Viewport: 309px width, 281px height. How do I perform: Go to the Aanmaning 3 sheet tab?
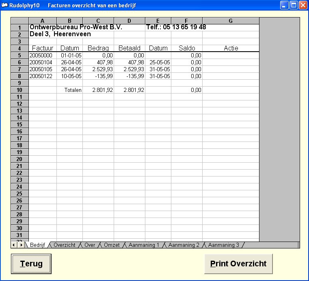point(223,245)
